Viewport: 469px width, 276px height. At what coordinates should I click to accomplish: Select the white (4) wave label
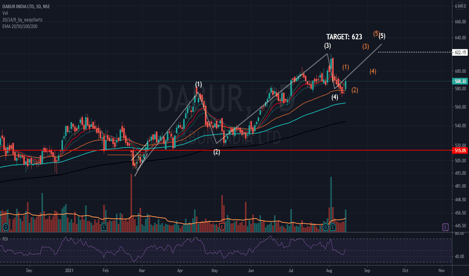(335, 97)
